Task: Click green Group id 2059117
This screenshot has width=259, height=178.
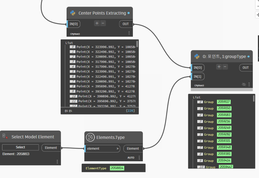Action: 224,102
